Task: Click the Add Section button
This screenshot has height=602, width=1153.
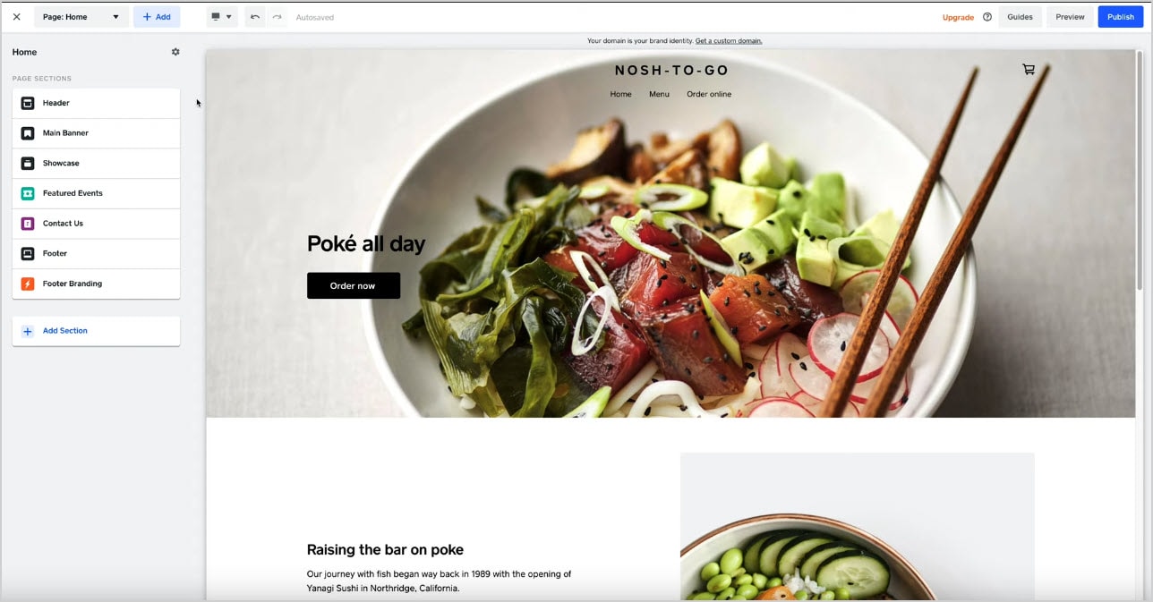Action: (x=96, y=331)
